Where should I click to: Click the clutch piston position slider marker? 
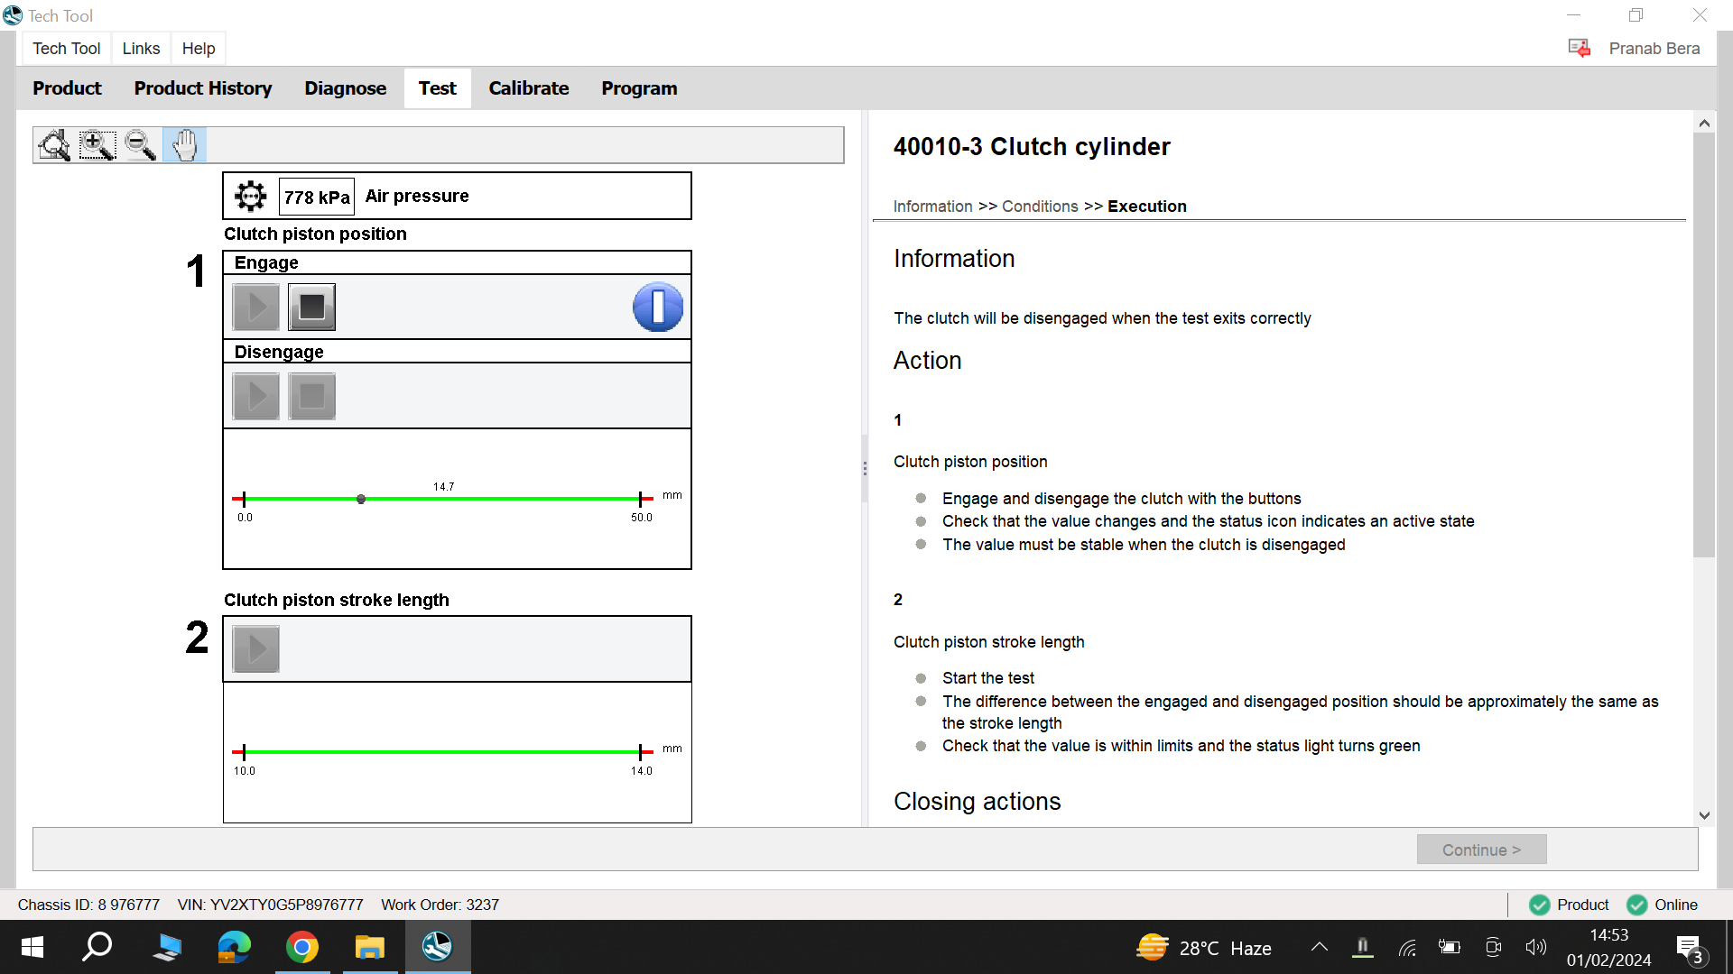pos(361,499)
